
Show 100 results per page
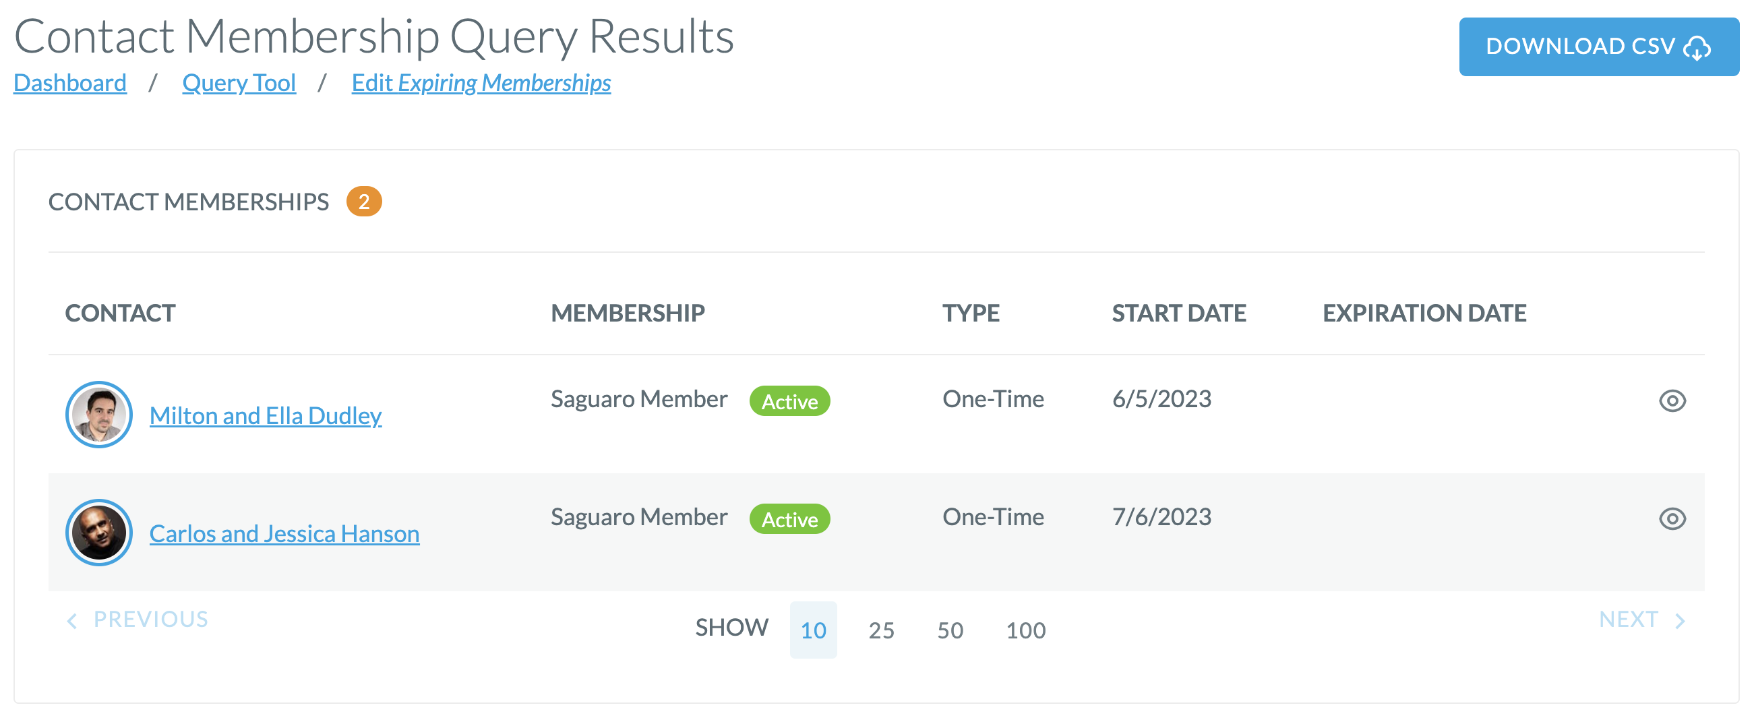point(1027,630)
